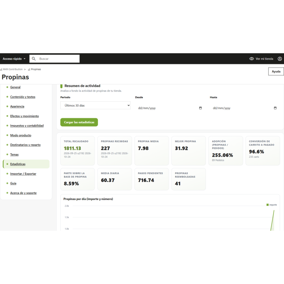
Task: Open Acerca de y soporte section
Action: [x=23, y=193]
